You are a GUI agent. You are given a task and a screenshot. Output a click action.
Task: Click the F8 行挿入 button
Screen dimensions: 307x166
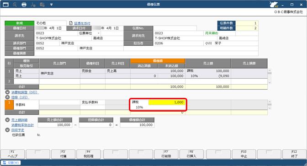pos(191,154)
